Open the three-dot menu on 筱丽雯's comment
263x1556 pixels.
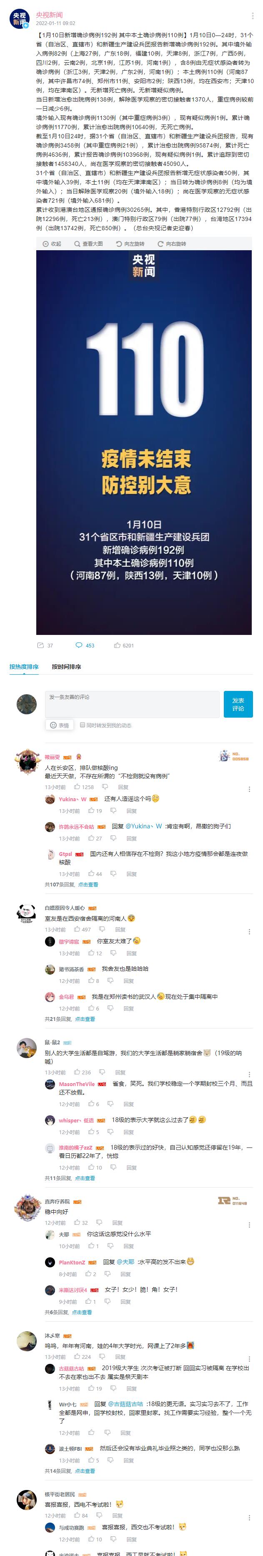coord(250,789)
